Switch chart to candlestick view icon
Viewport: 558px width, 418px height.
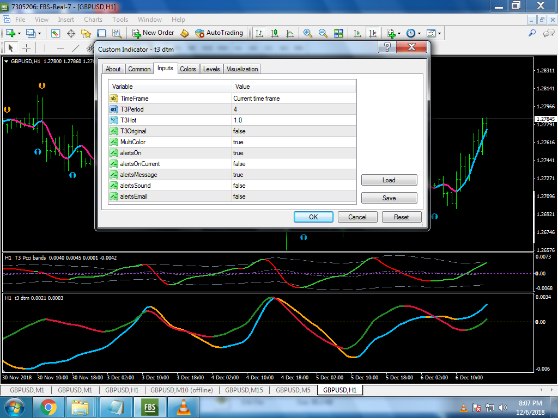[x=275, y=33]
